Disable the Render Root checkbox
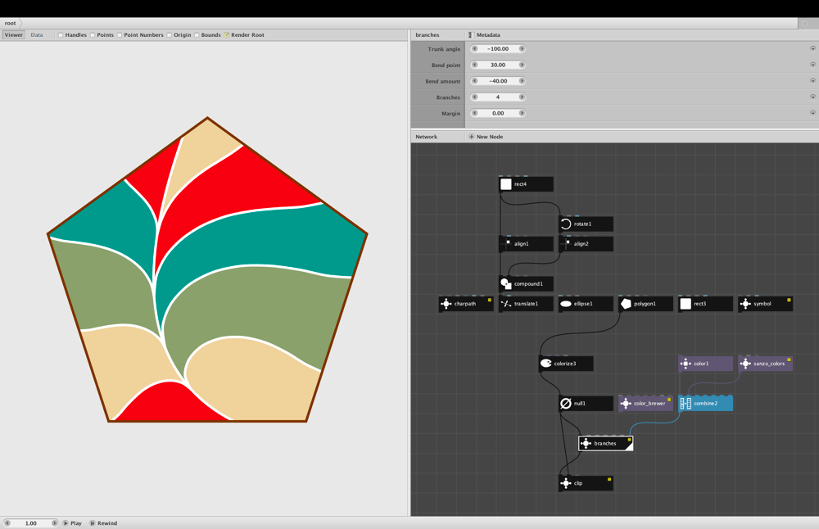The image size is (819, 529). click(x=227, y=35)
